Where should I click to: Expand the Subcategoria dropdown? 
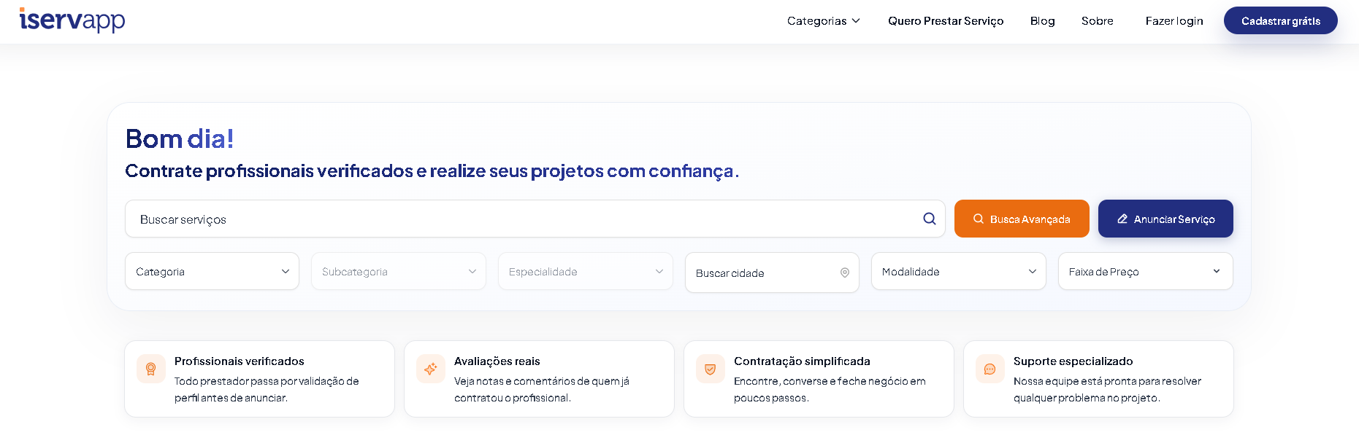tap(399, 271)
